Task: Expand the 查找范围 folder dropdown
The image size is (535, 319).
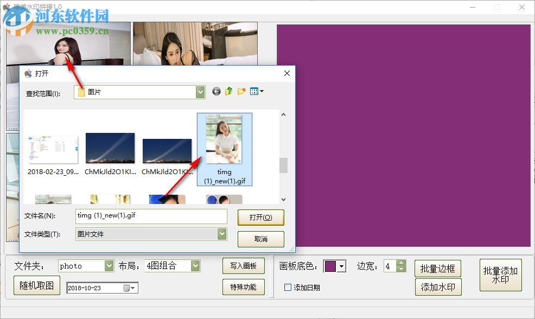Action: point(200,92)
